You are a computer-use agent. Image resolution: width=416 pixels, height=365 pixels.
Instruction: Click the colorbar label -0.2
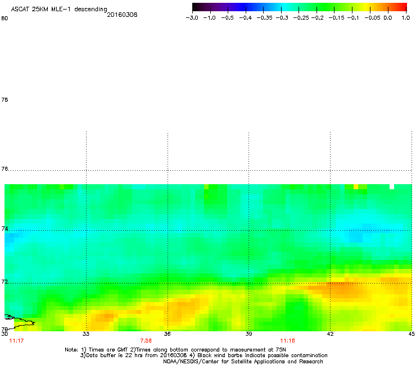[317, 18]
